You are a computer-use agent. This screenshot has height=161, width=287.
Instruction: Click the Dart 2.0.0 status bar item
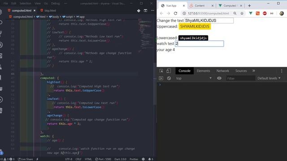pyautogui.click(x=120, y=159)
